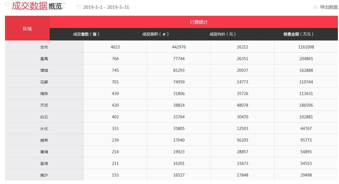This screenshot has width=339, height=184.
Task: Select the 全市 row label
Action: click(44, 47)
